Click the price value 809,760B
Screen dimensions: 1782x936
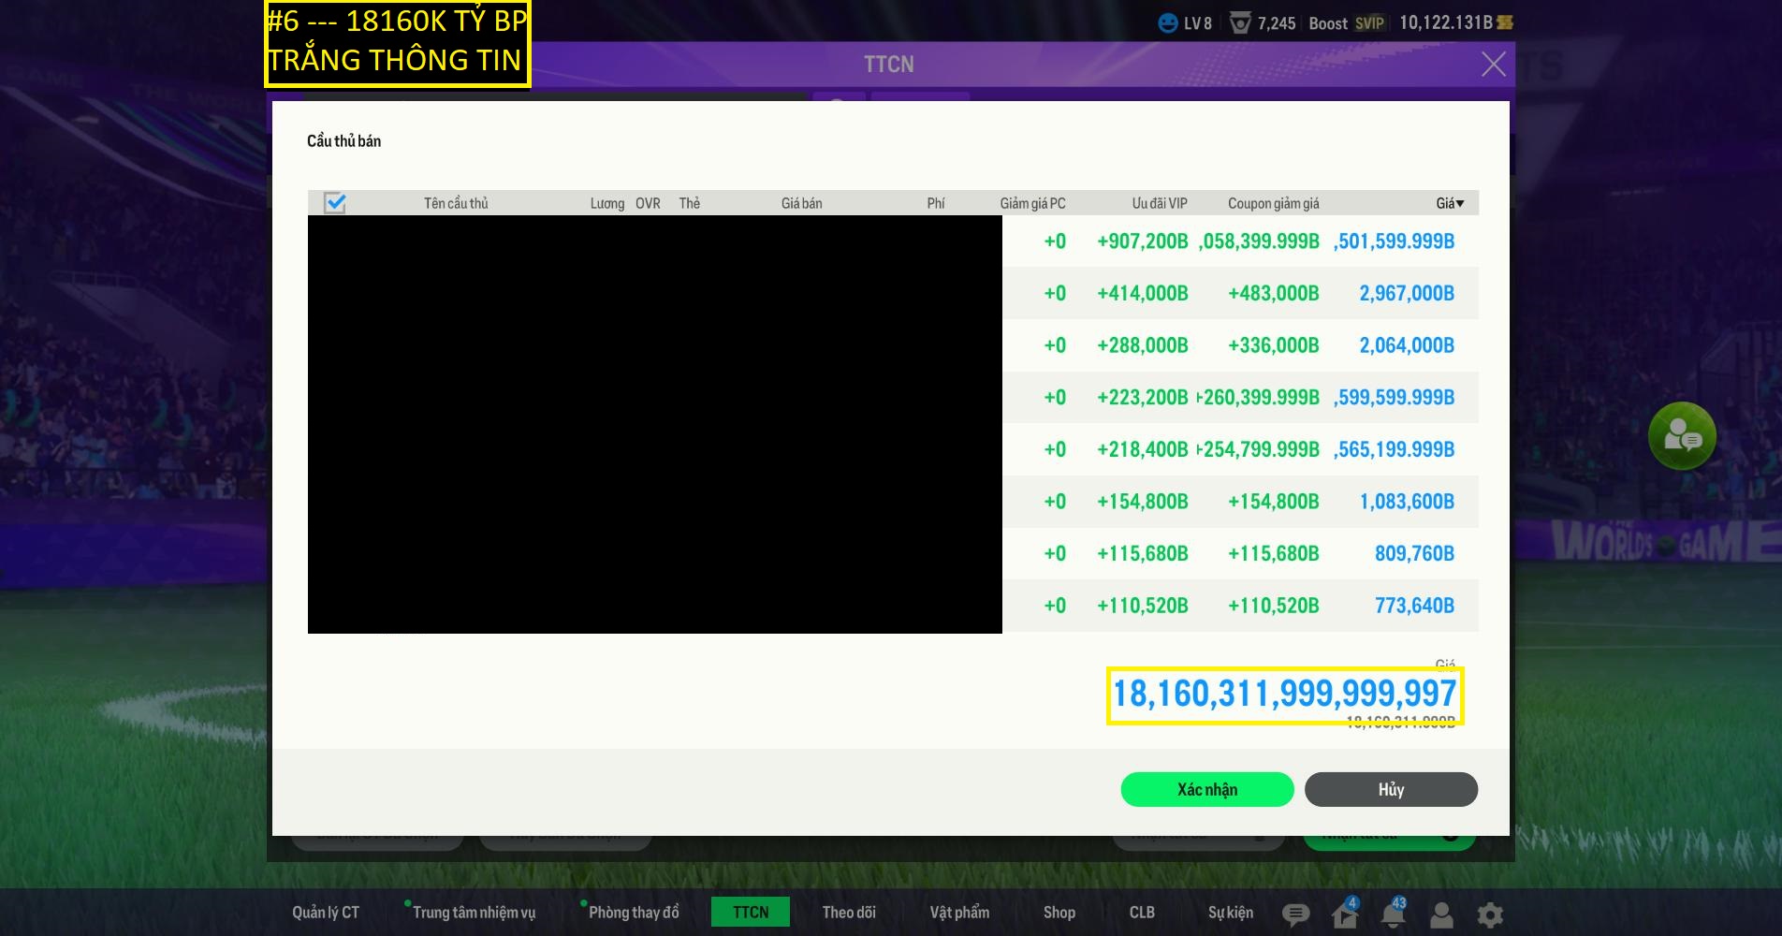click(x=1414, y=553)
